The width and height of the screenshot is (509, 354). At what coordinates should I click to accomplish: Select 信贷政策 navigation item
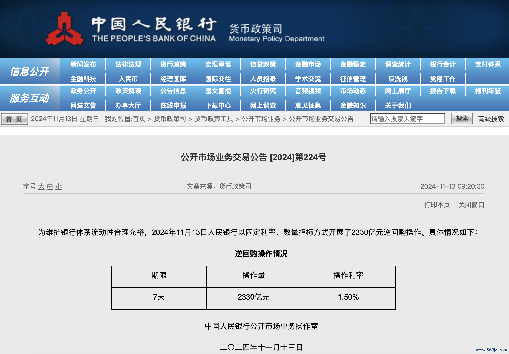click(263, 64)
